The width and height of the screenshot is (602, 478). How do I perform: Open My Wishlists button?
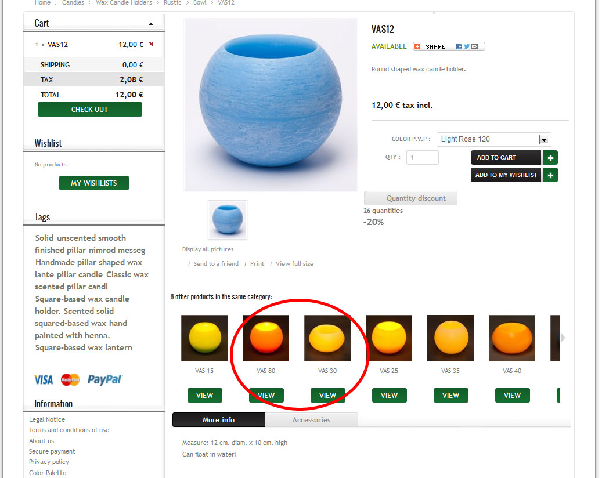[x=93, y=183]
